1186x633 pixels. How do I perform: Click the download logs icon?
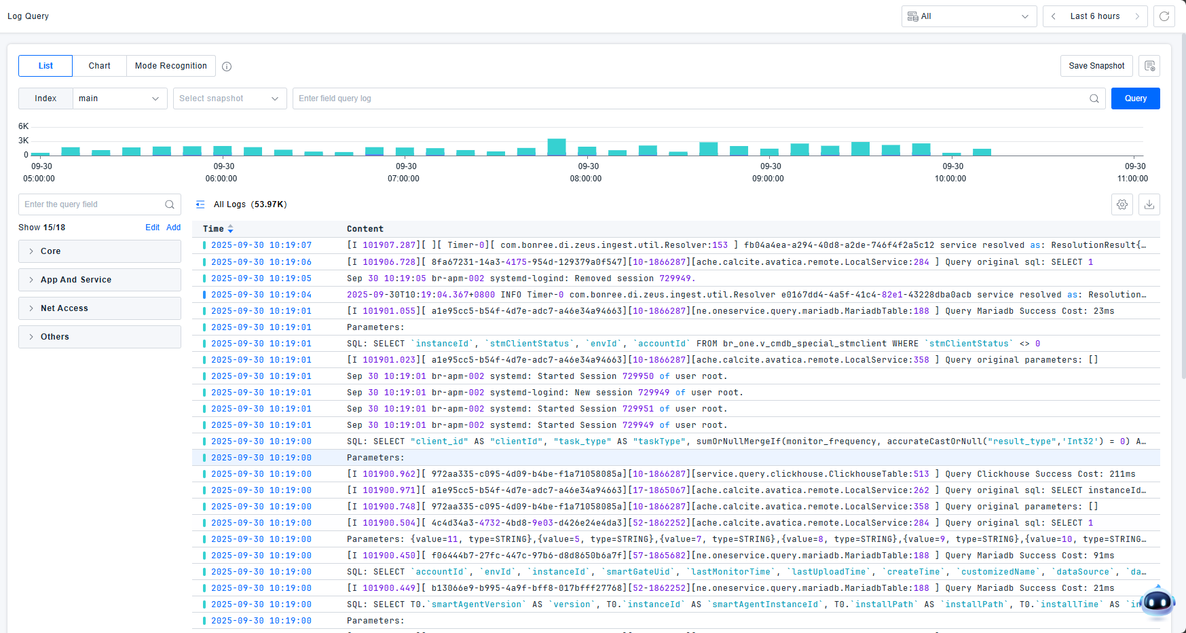tap(1149, 204)
